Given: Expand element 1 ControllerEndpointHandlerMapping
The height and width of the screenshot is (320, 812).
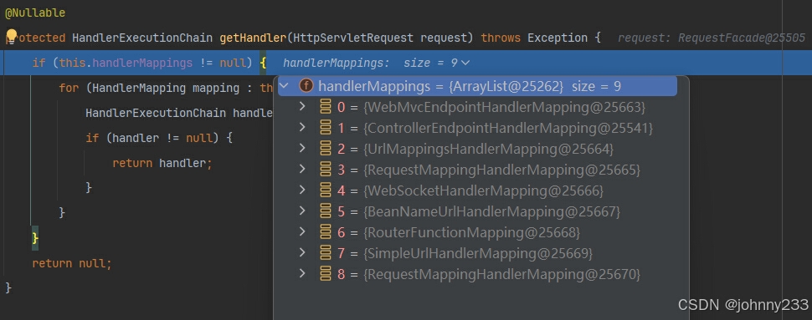Looking at the screenshot, I should pos(302,127).
